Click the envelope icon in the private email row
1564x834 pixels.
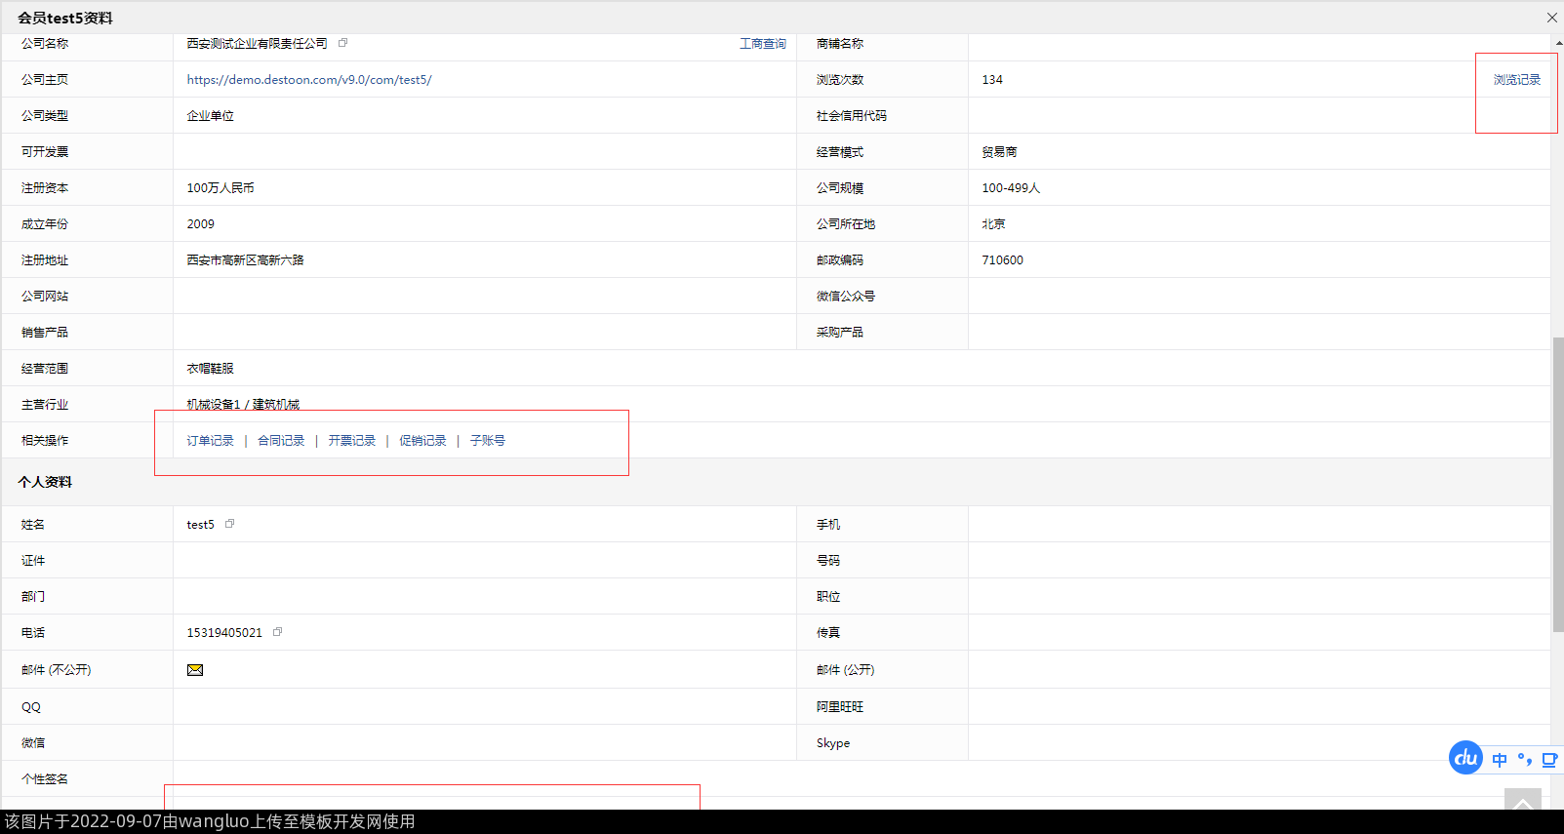coord(195,670)
